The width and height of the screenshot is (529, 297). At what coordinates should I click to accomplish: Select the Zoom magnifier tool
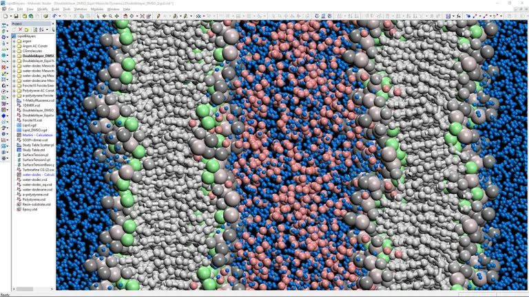pyautogui.click(x=109, y=16)
